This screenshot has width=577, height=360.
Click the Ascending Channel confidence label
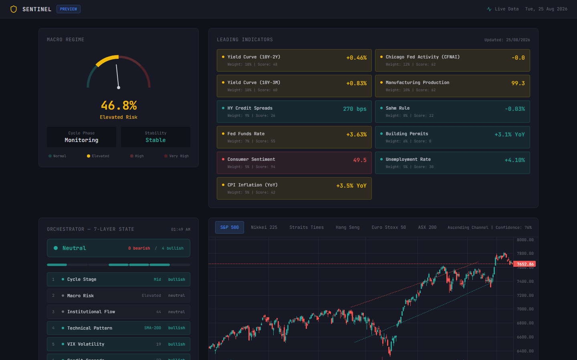[490, 228]
